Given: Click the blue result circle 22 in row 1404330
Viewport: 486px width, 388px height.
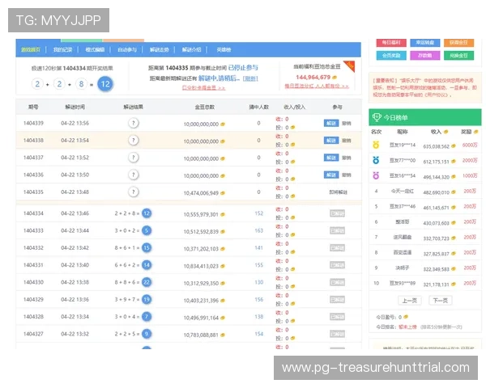Looking at the screenshot, I should 147,282.
